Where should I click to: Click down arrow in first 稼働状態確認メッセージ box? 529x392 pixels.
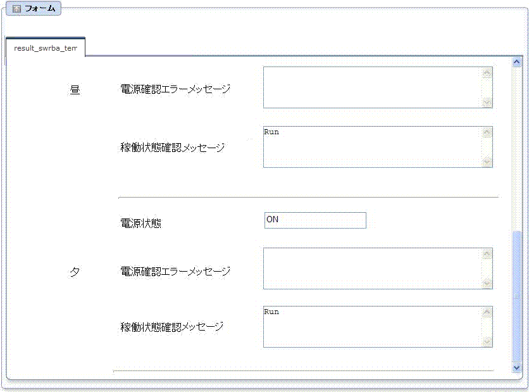tap(487, 161)
